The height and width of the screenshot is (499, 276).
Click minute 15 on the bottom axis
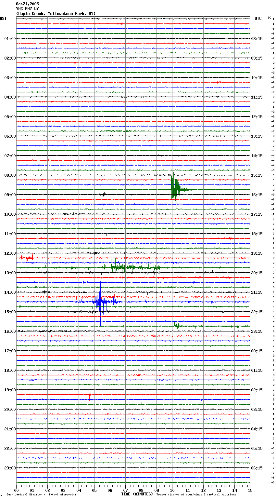pyautogui.click(x=250, y=490)
